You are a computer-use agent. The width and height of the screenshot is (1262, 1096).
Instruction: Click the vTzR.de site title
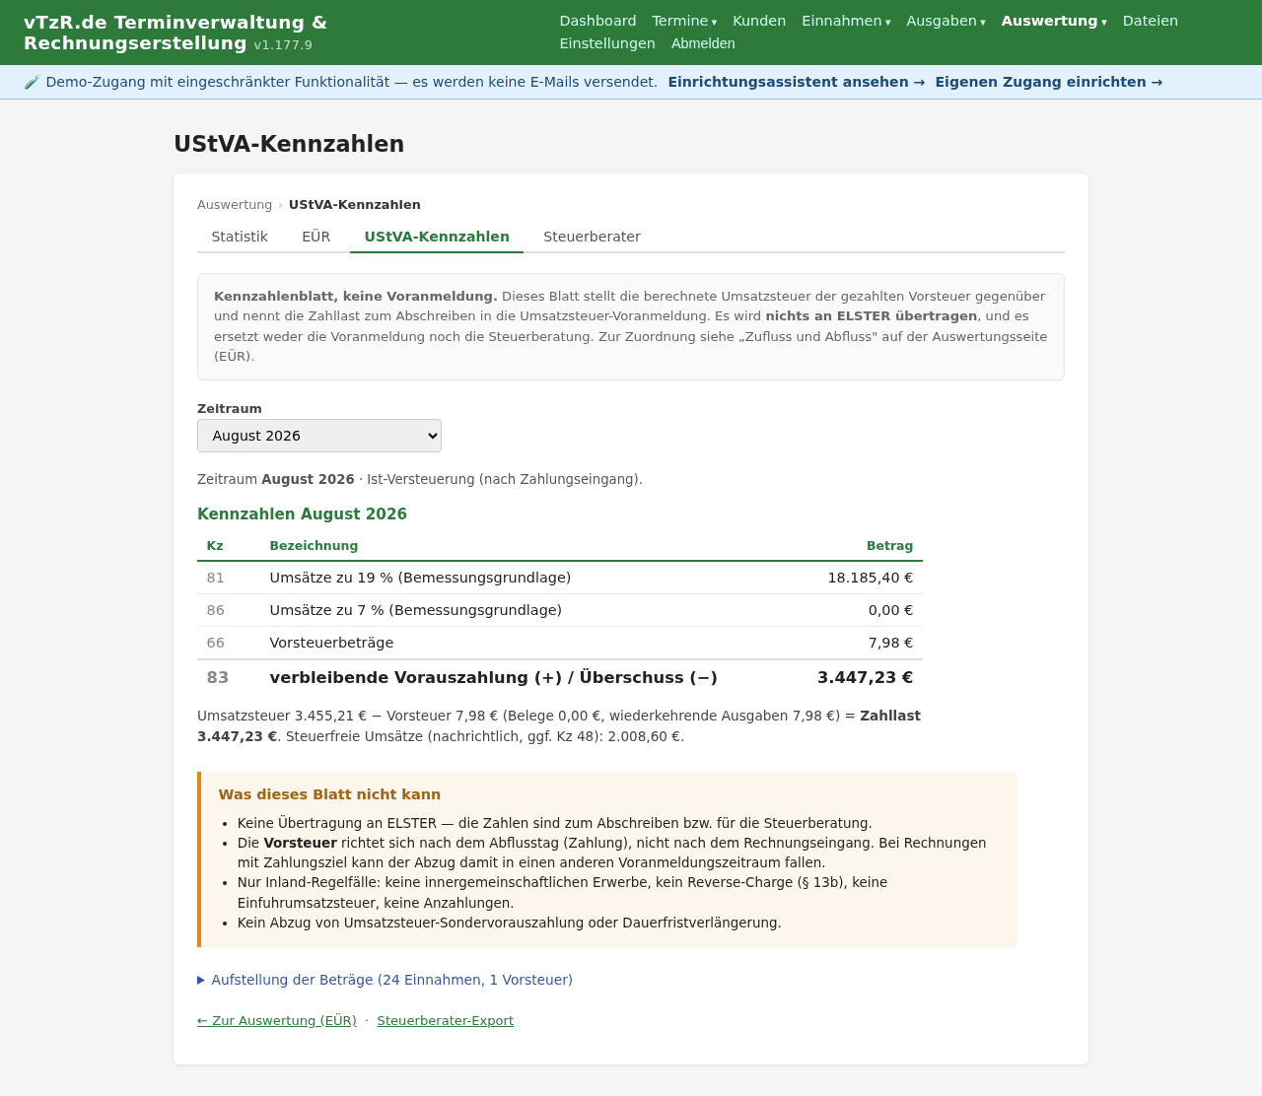click(x=175, y=33)
